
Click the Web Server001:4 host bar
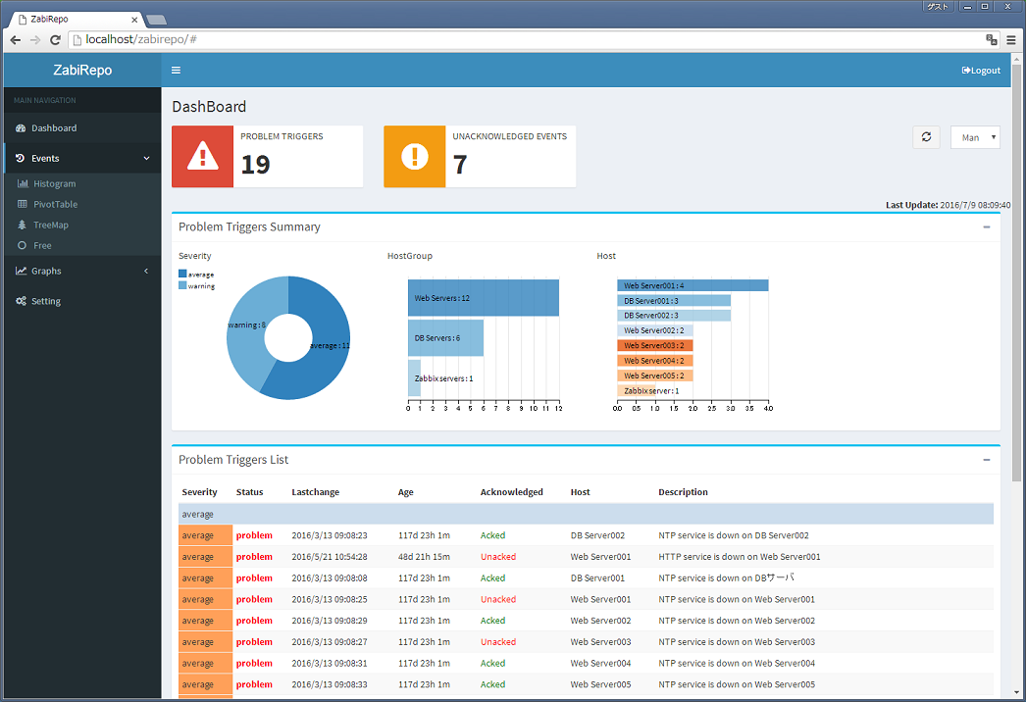tap(693, 285)
